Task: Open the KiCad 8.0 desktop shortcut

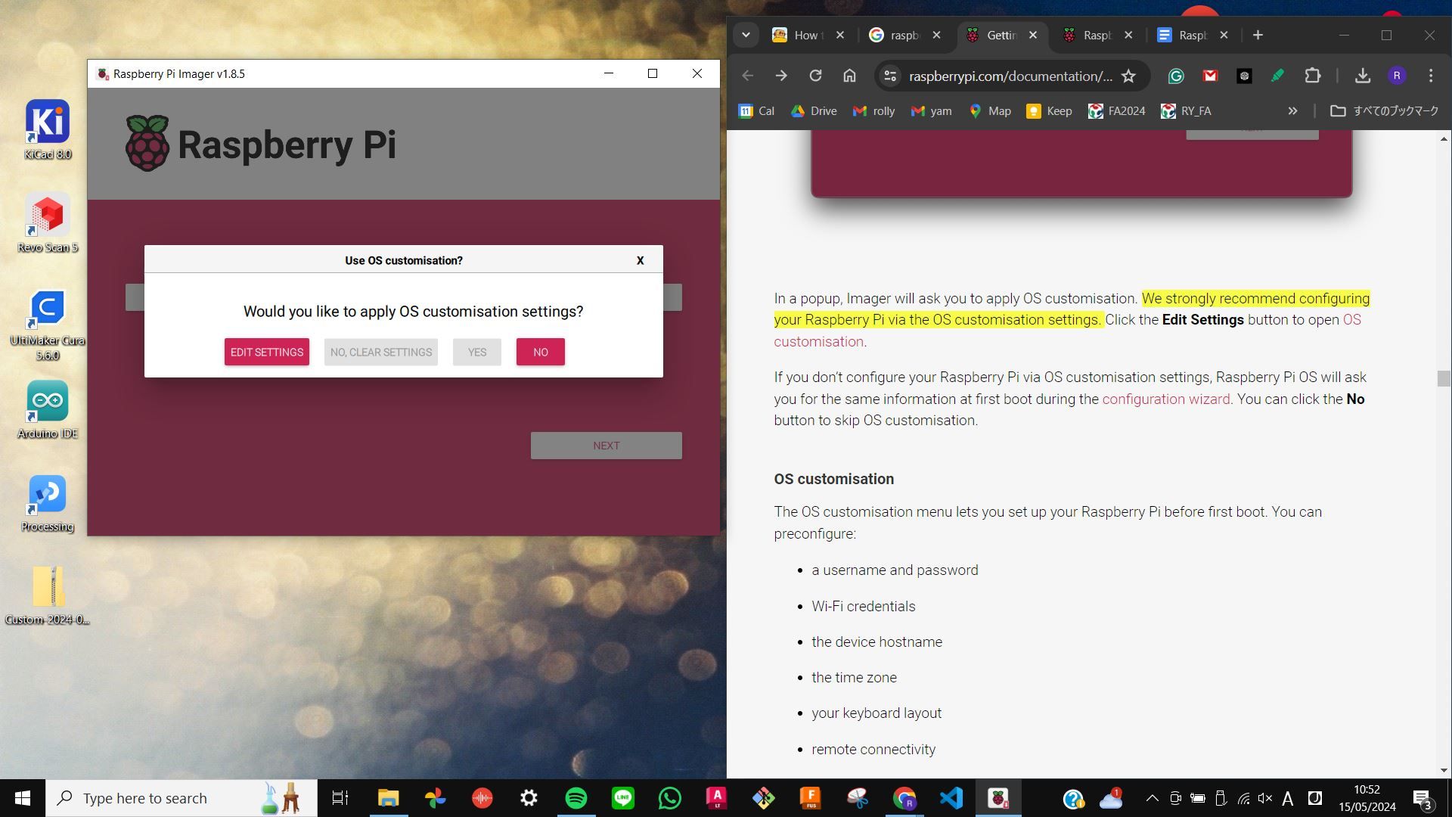Action: pos(48,130)
